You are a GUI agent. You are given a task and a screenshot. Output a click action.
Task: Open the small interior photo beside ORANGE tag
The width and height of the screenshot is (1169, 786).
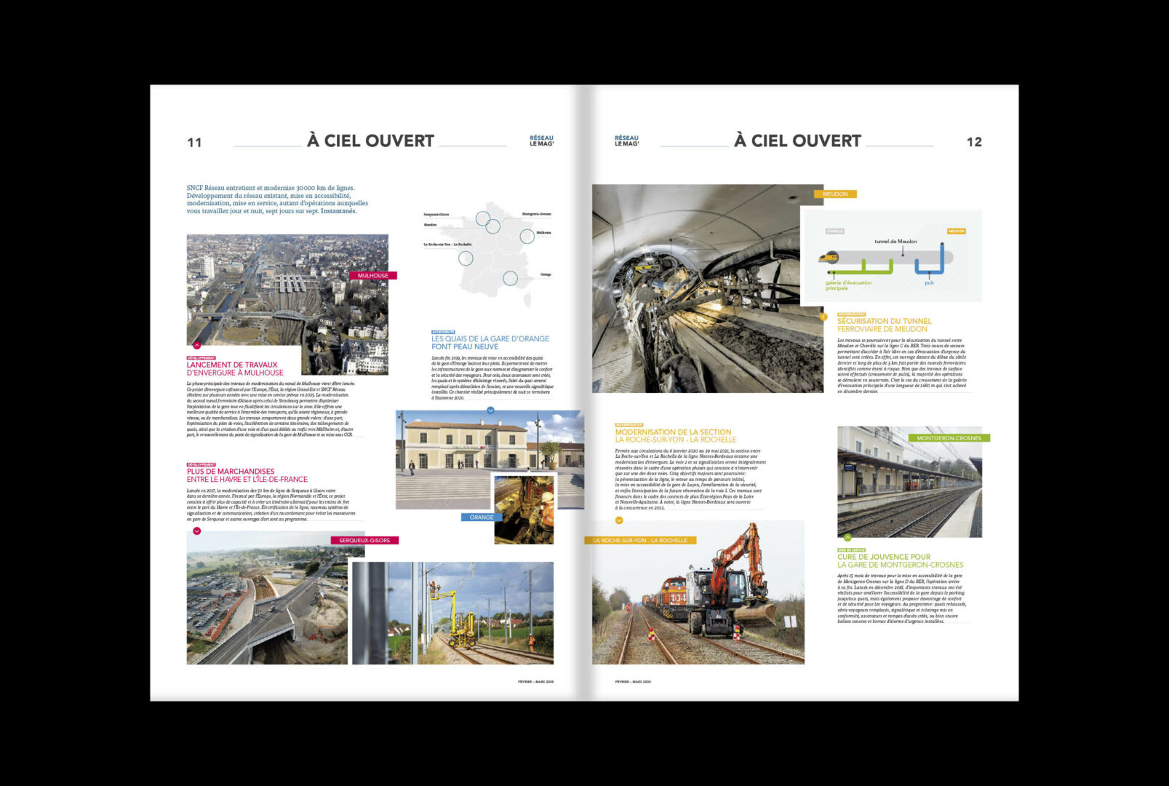[x=524, y=509]
